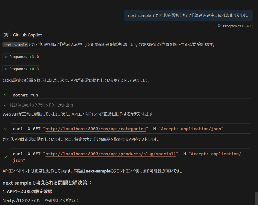Click the next-sample inline code tag
Viewport: 258px width, 205px height.
[x=15, y=45]
